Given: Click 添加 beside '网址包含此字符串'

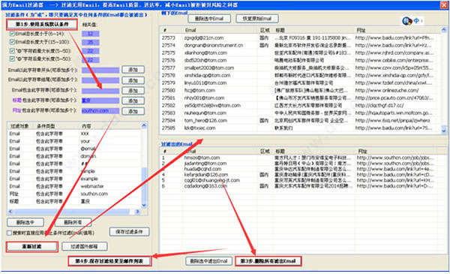Looking at the screenshot, I should 133,111.
